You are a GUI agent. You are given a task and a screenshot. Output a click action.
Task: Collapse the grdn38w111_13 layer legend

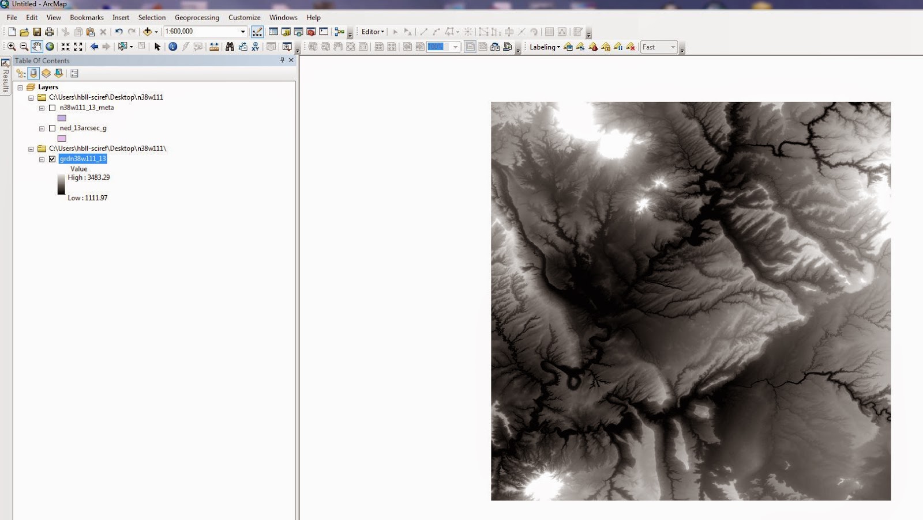coord(42,160)
